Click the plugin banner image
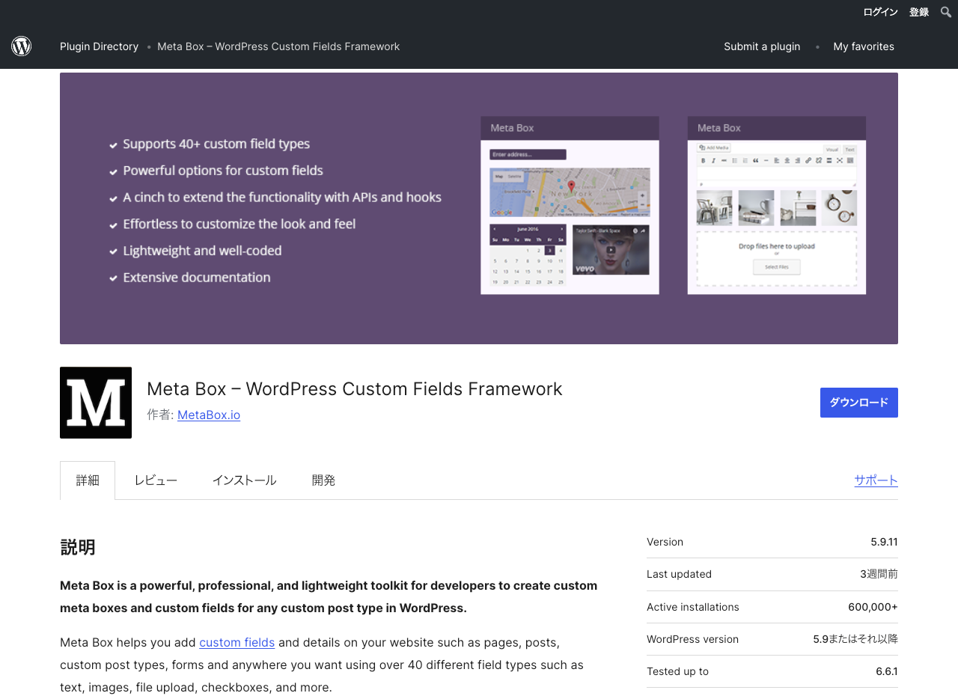The width and height of the screenshot is (958, 696). coord(479,209)
